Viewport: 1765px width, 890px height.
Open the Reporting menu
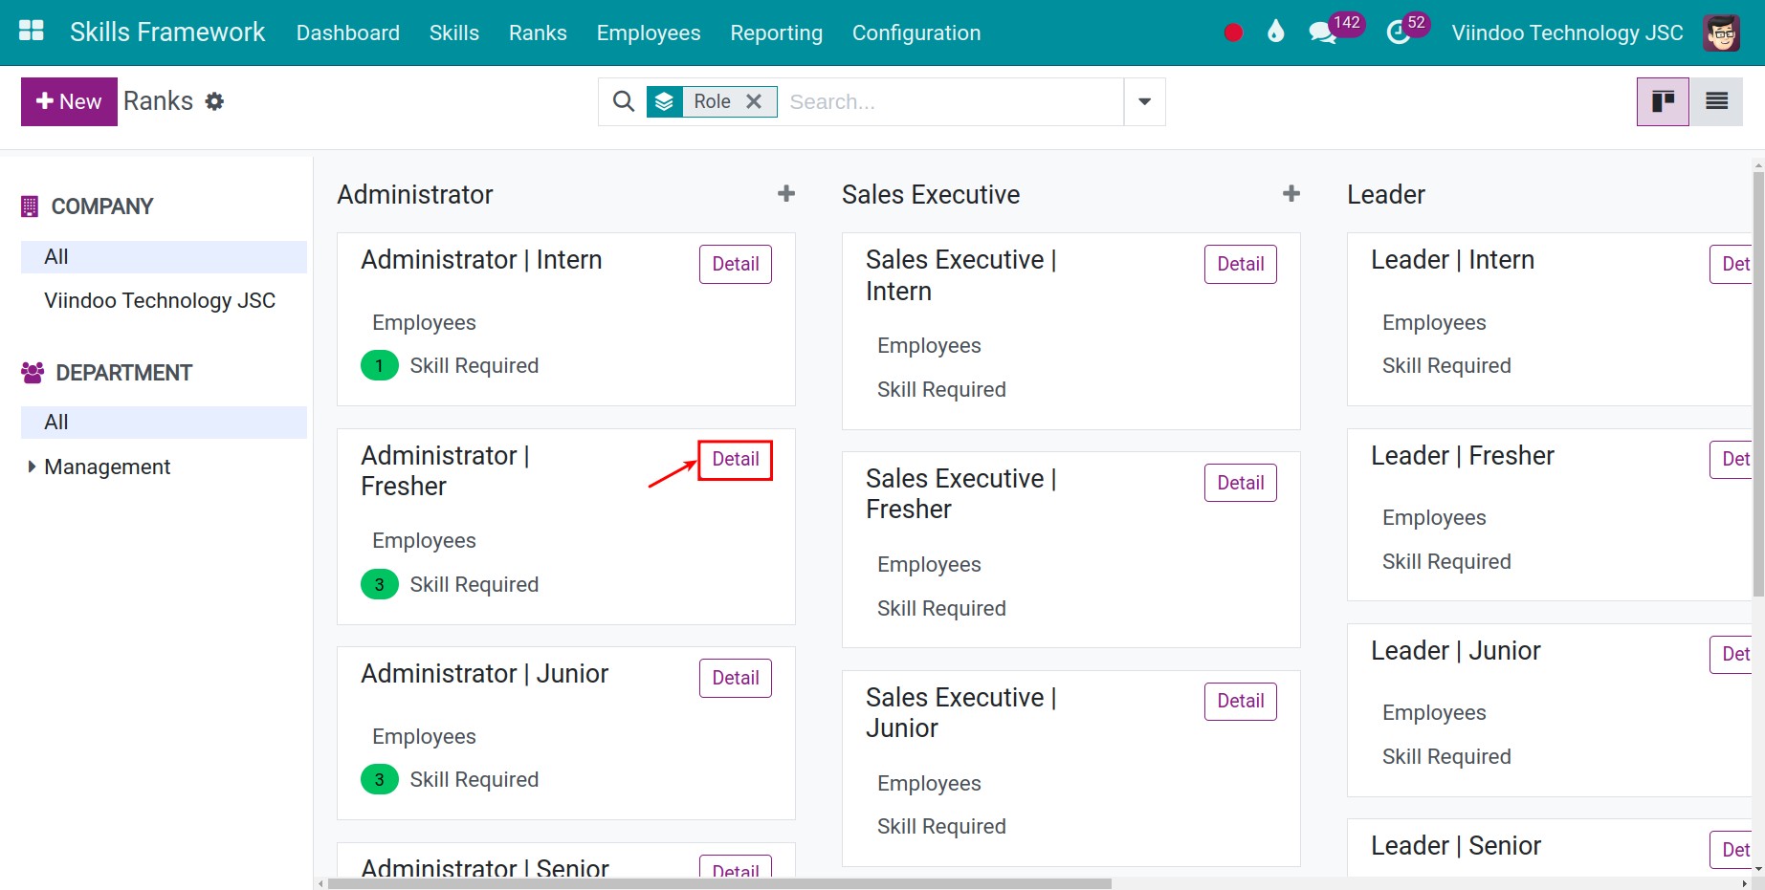777,33
